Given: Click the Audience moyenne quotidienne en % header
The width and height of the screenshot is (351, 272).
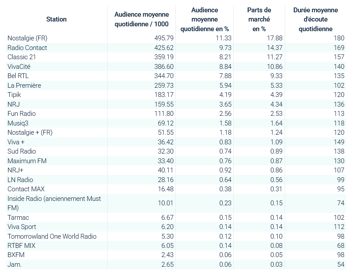Looking at the screenshot, I should pyautogui.click(x=205, y=19).
